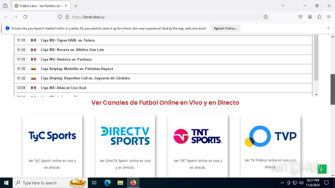Viewport: 335px width, 188px height.
Task: Open the Save to Pocket icon
Action: point(300,17)
